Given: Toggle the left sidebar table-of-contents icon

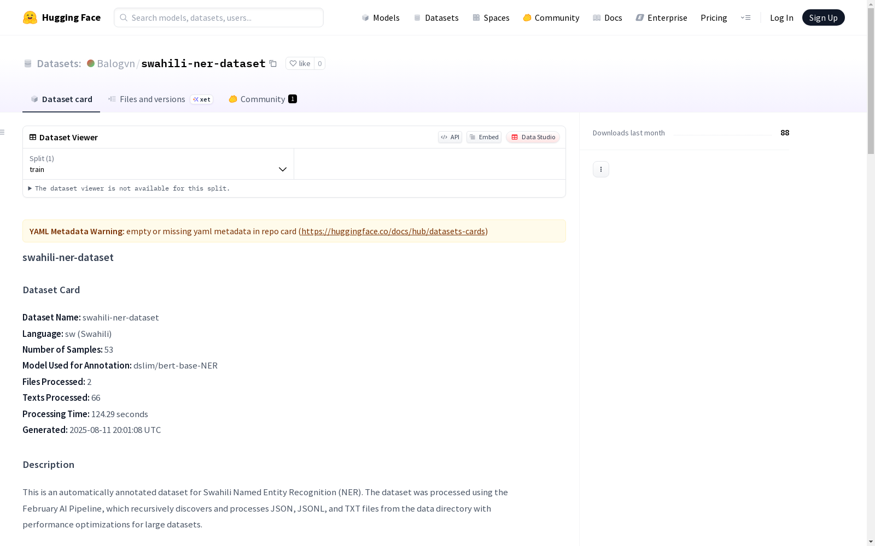Looking at the screenshot, I should point(3,132).
